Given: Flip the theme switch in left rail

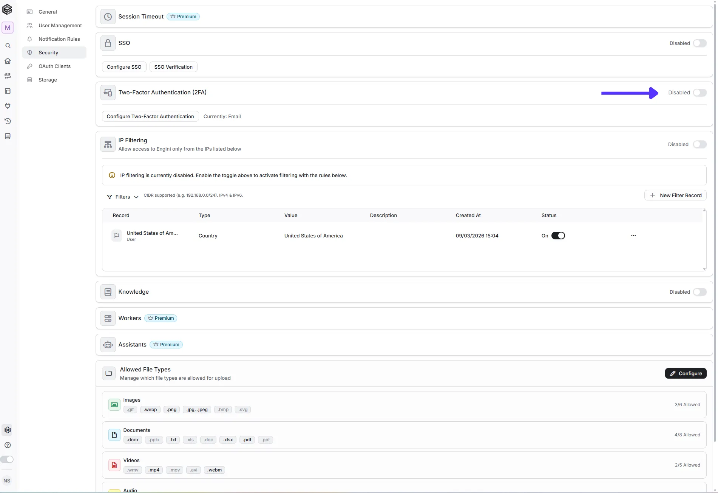Looking at the screenshot, I should point(7,459).
